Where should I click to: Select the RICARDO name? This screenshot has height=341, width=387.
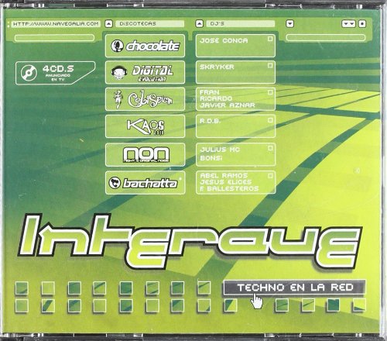tap(216, 98)
